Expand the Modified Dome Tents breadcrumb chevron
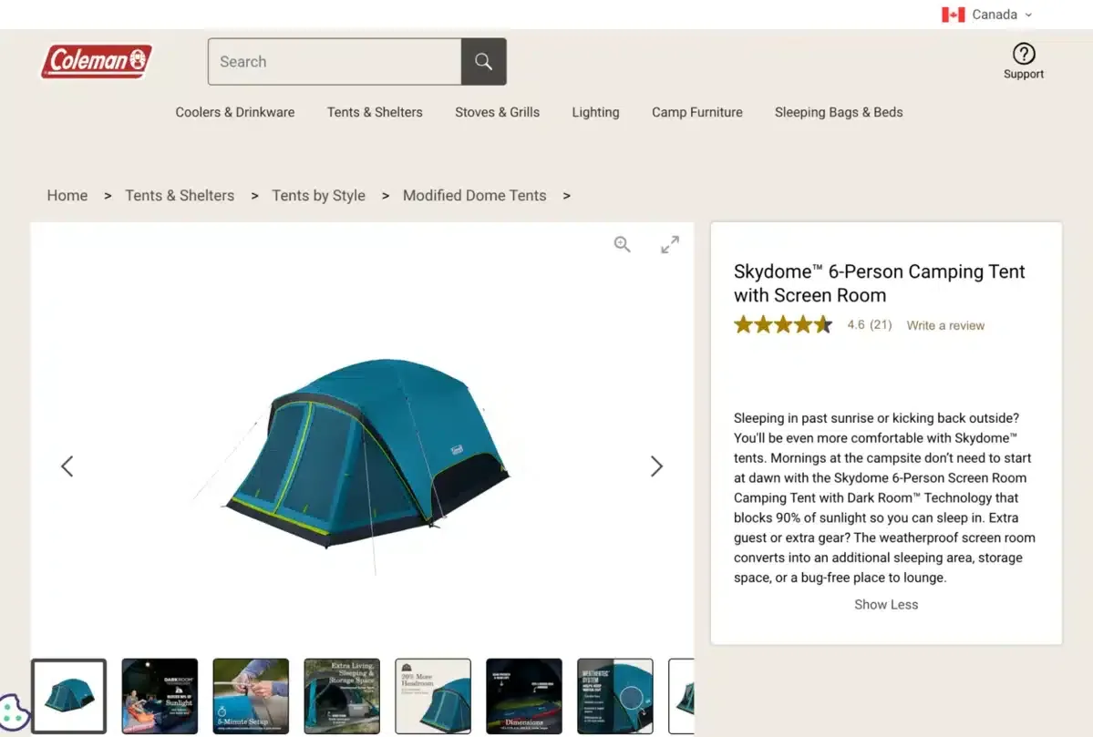Image resolution: width=1093 pixels, height=737 pixels. pos(566,195)
